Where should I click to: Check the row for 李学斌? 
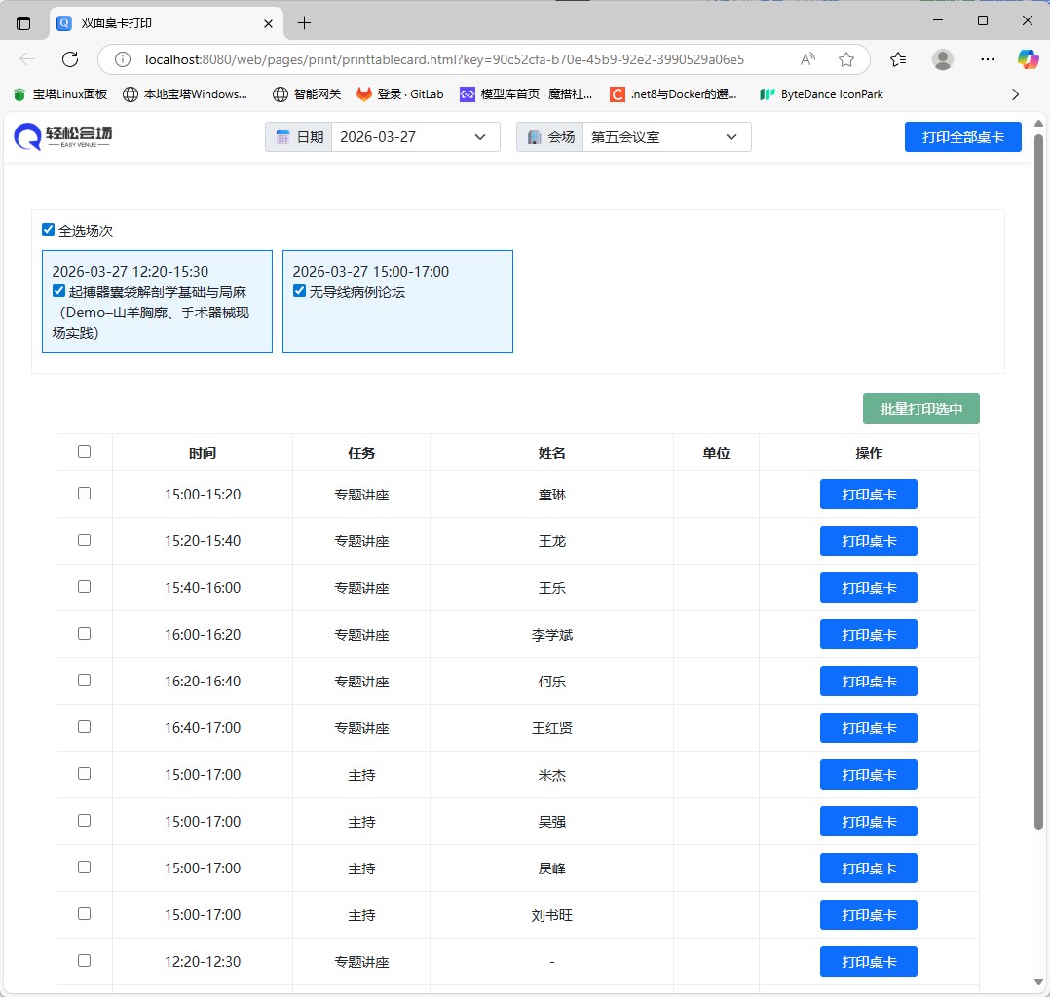click(x=85, y=634)
